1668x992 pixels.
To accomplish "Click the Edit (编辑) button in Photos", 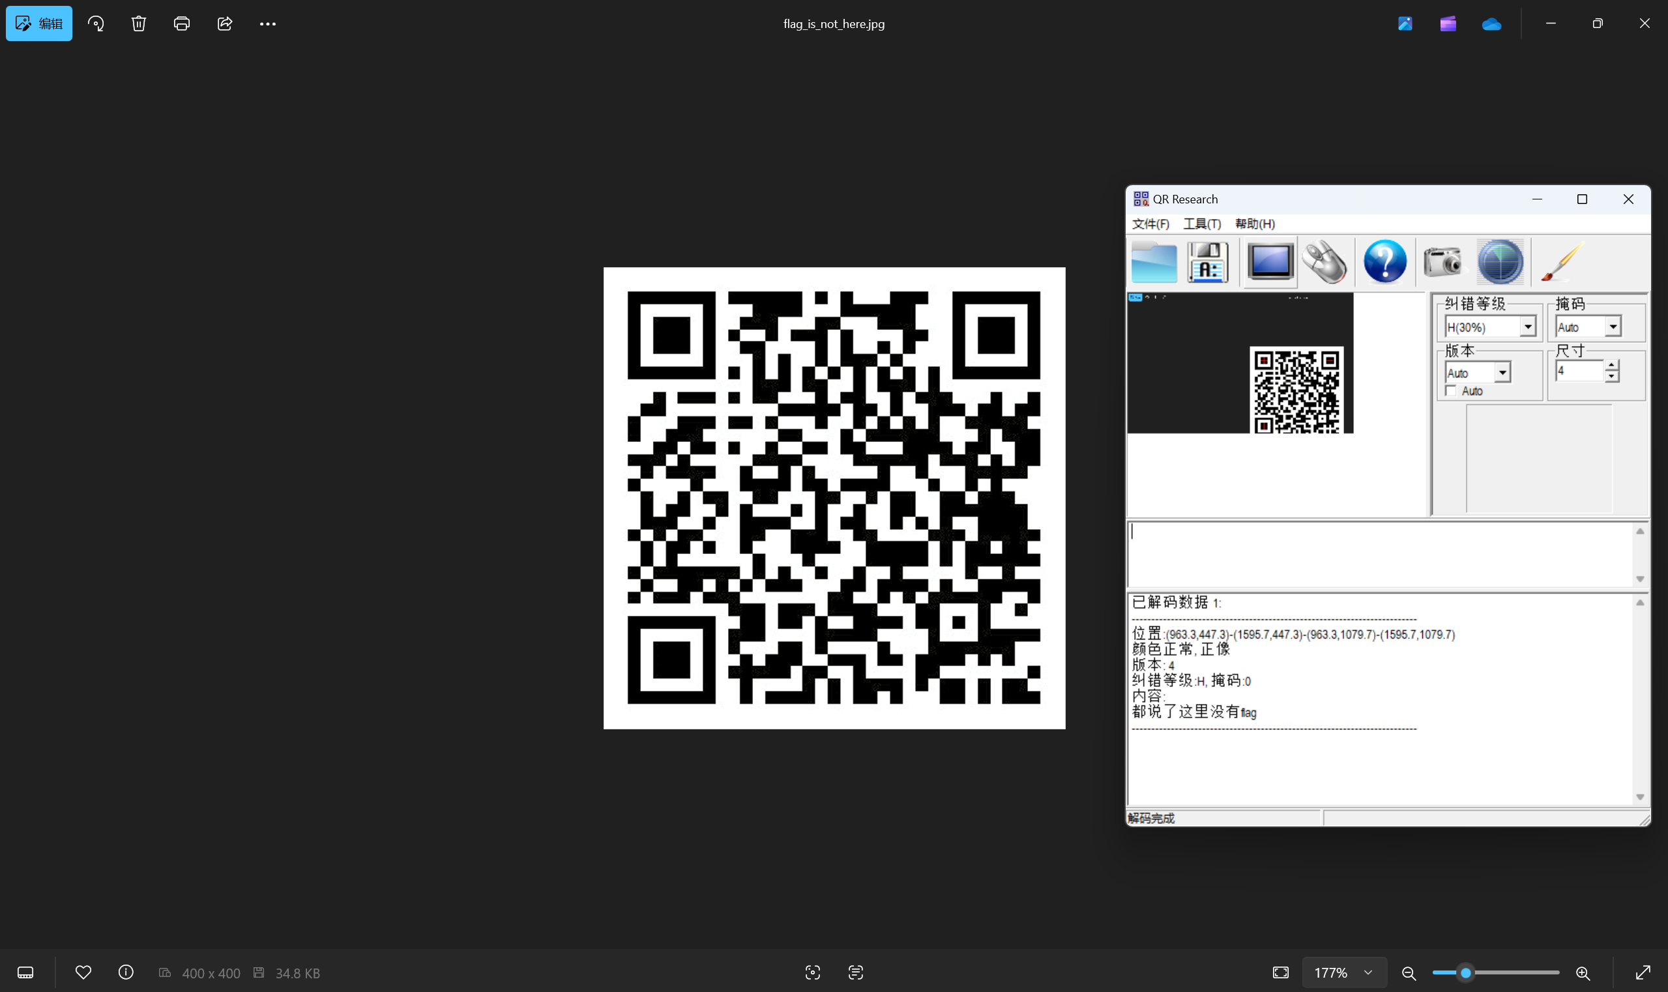I will click(38, 23).
